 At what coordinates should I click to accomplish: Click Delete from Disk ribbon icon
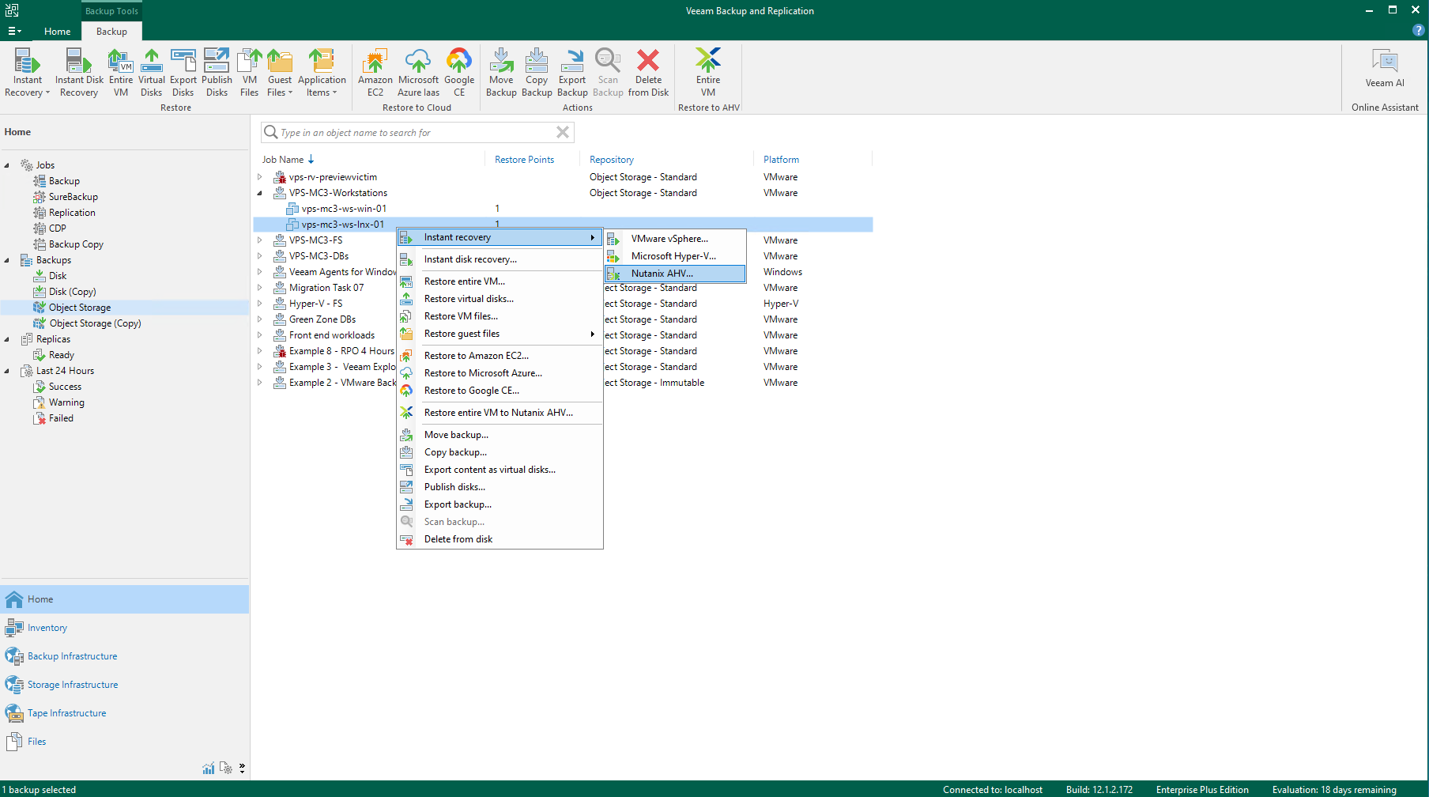tap(648, 72)
